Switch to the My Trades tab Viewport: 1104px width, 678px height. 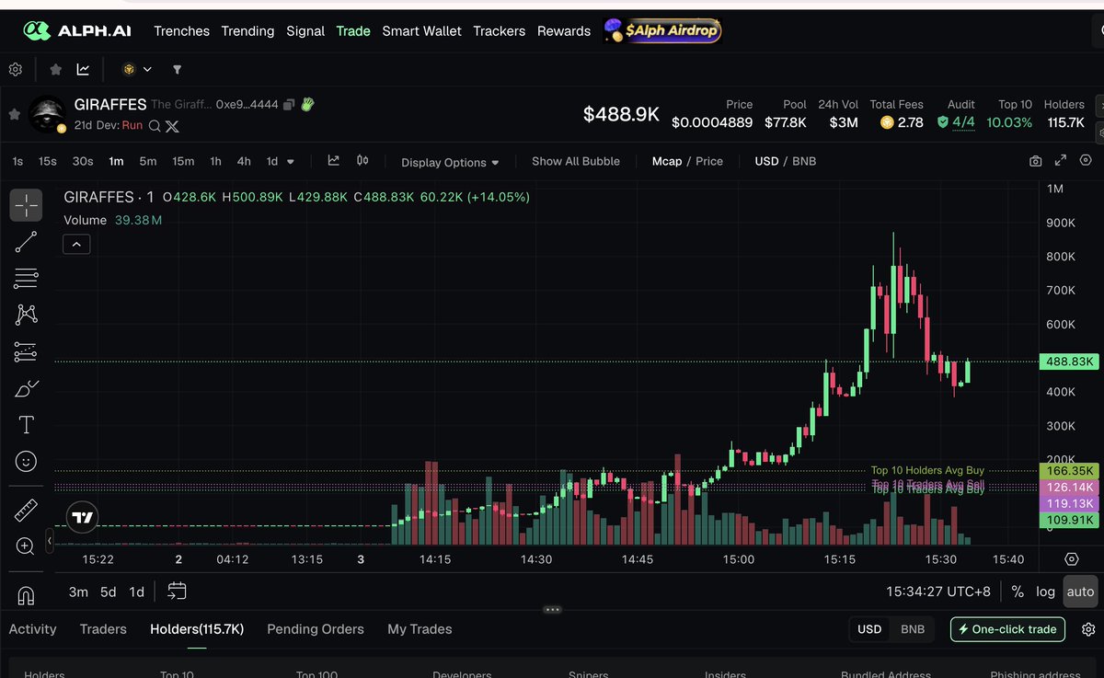click(x=420, y=629)
